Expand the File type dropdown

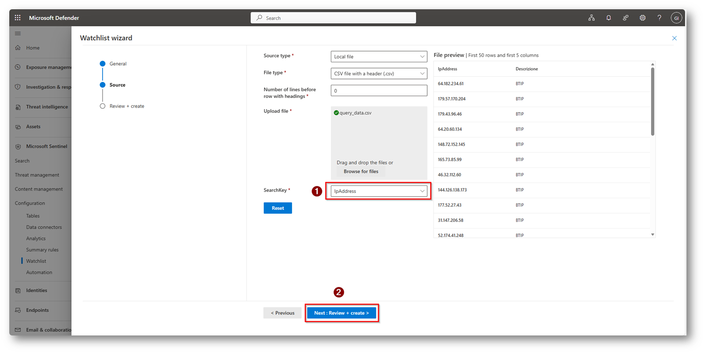coord(379,74)
